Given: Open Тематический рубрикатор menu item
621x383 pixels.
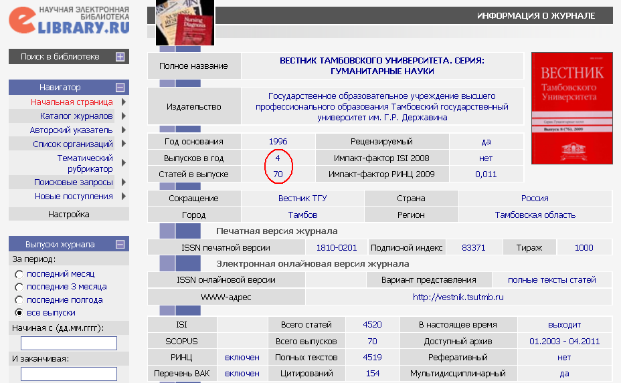Looking at the screenshot, I should [x=85, y=163].
